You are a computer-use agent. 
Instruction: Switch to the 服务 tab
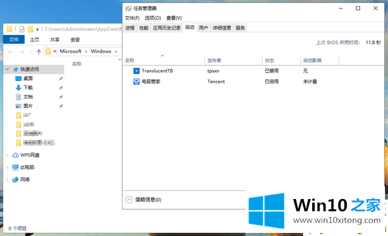coord(240,28)
